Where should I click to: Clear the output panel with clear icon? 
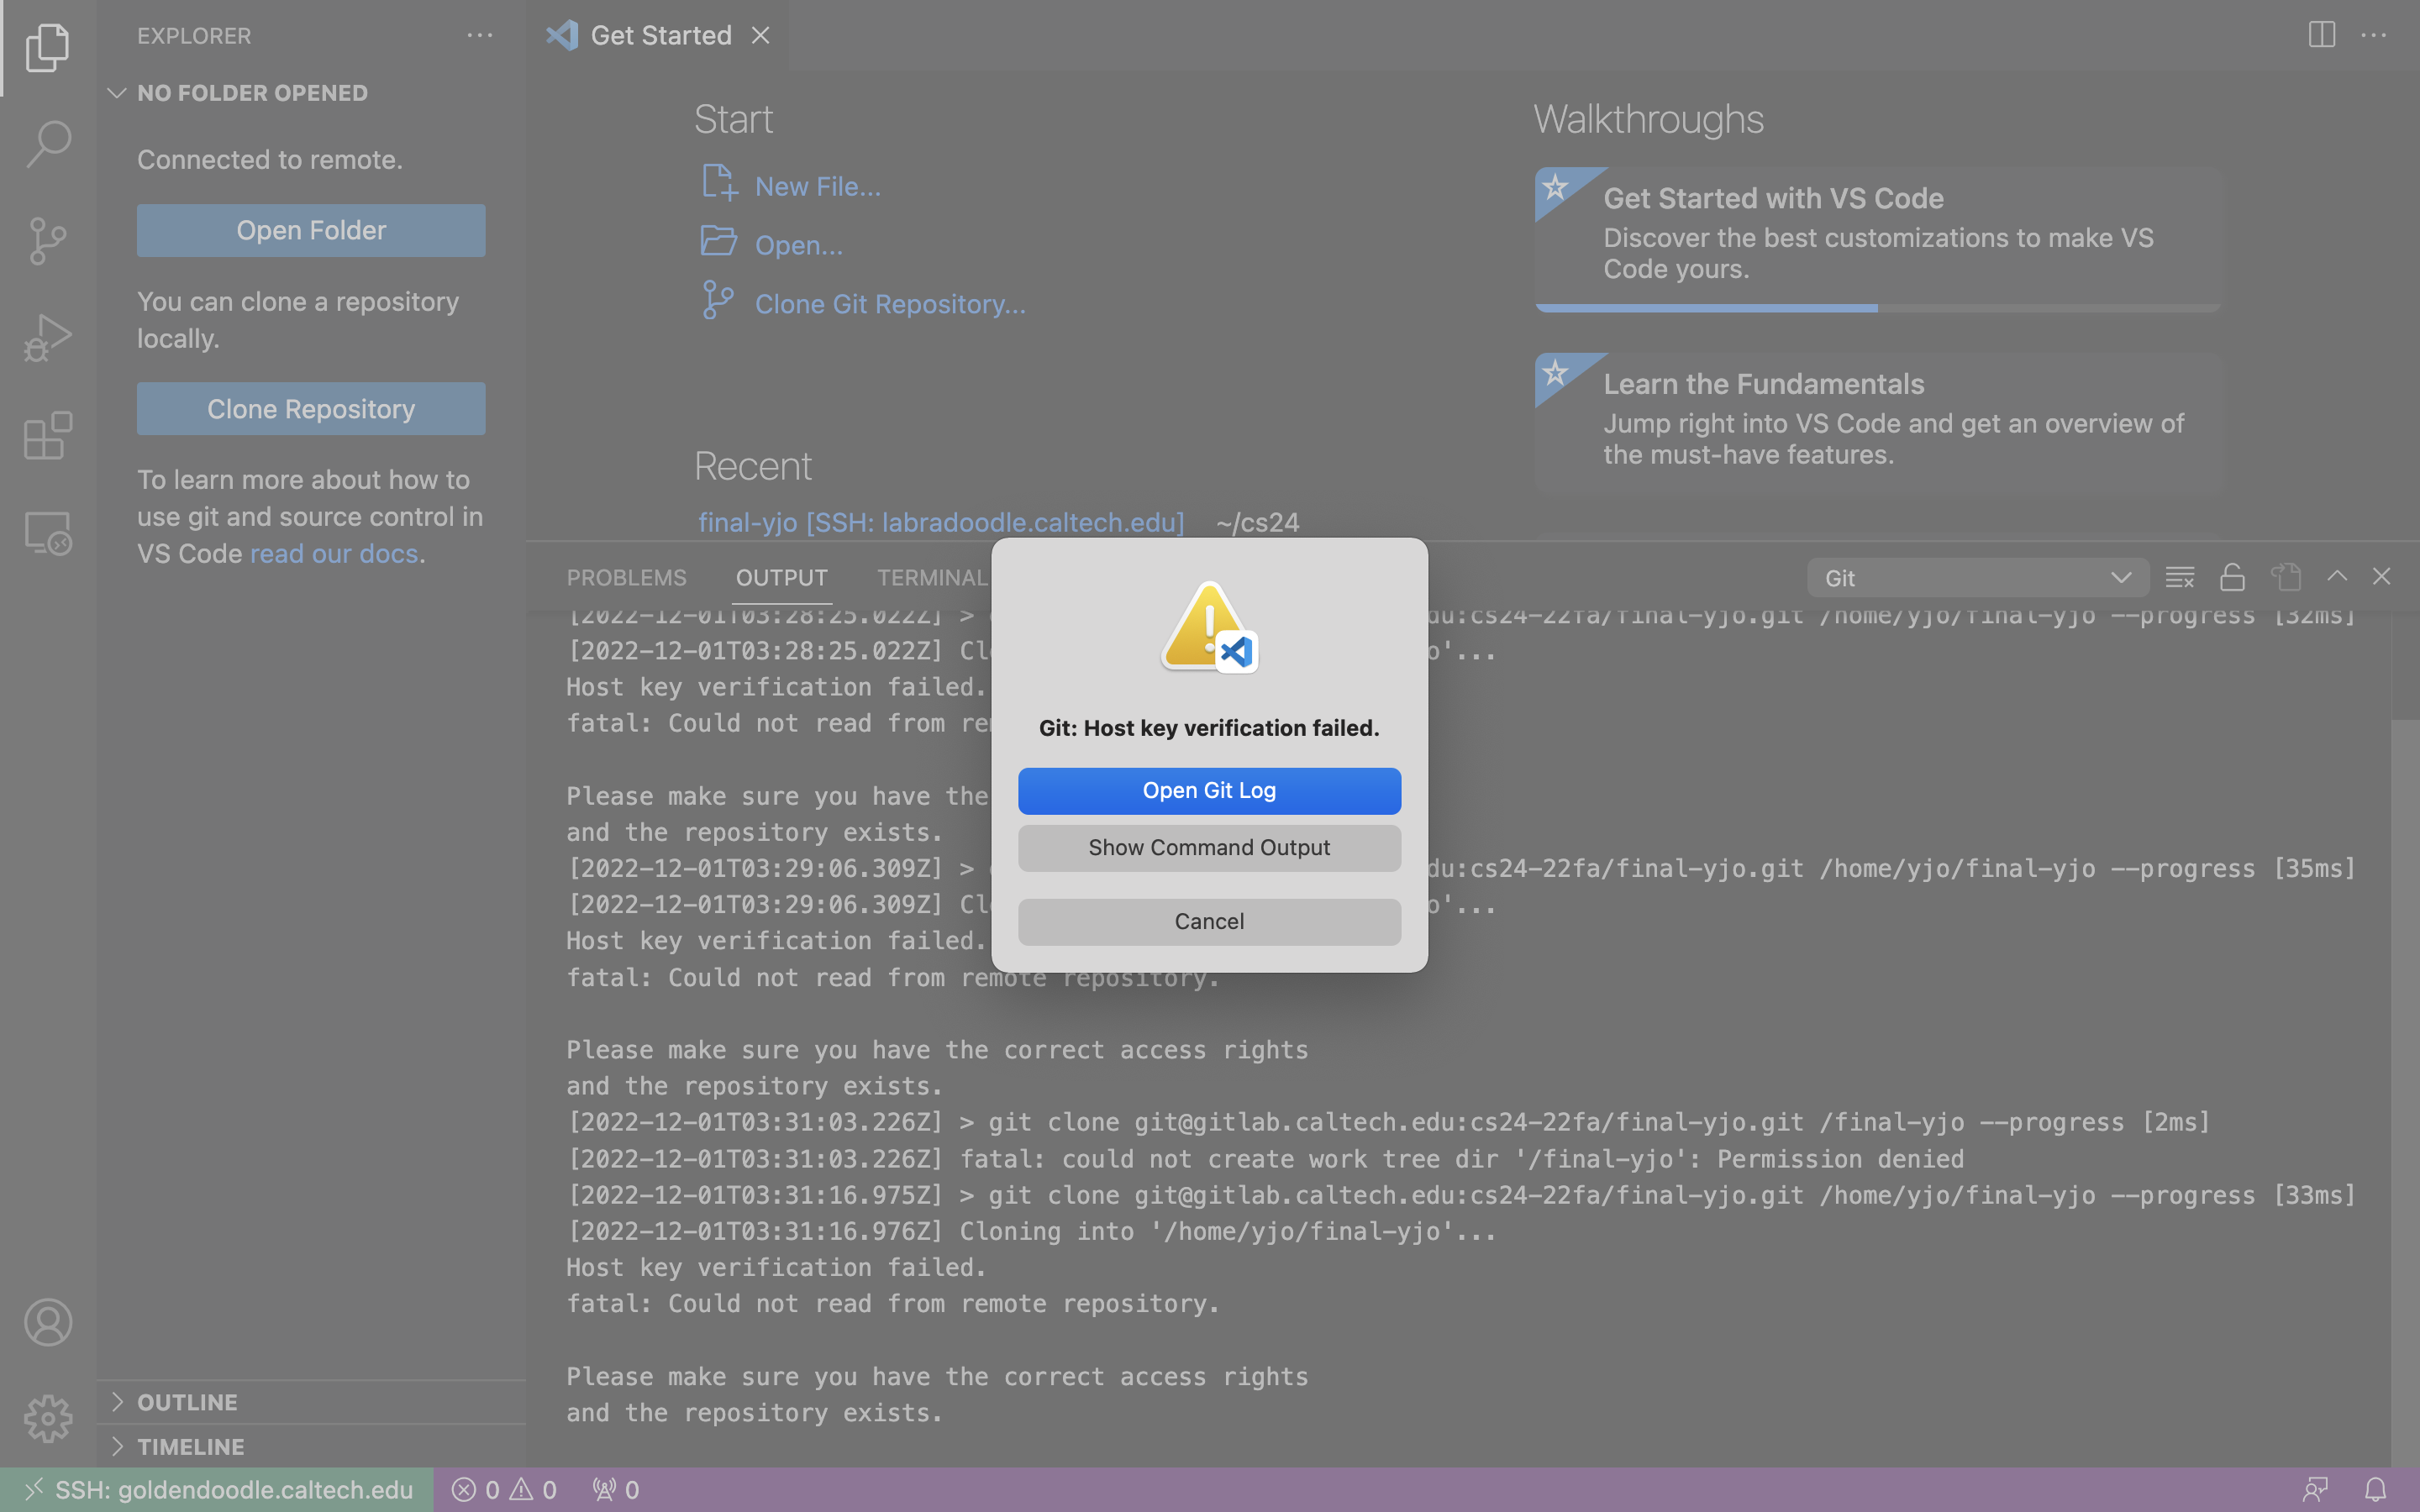coord(2179,578)
